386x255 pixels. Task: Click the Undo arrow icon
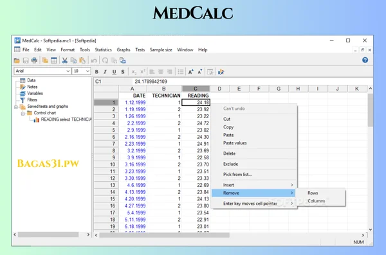pos(93,60)
